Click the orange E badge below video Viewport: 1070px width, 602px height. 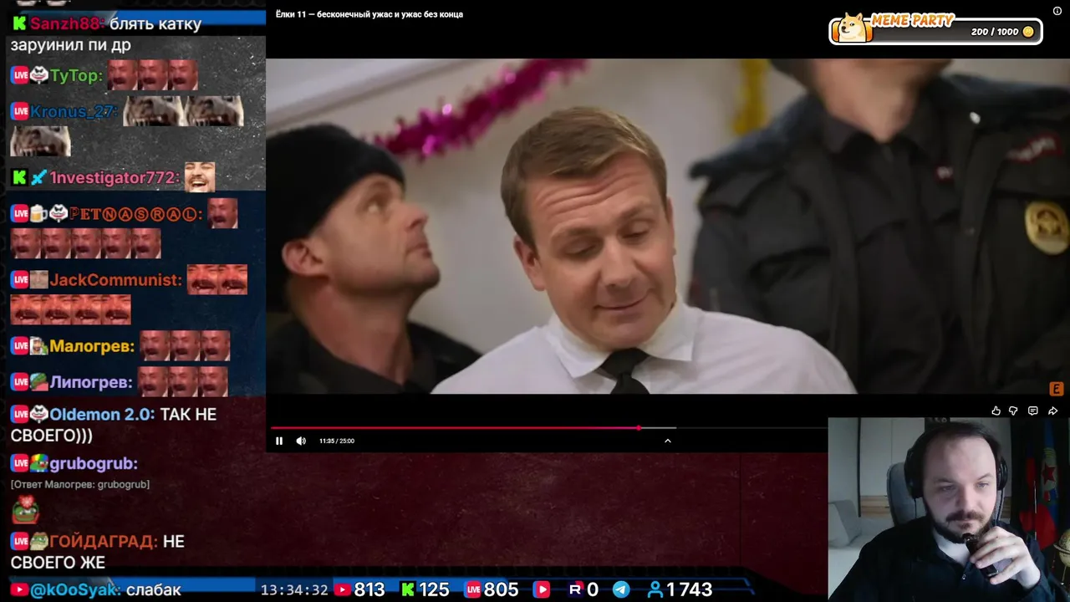point(1056,389)
